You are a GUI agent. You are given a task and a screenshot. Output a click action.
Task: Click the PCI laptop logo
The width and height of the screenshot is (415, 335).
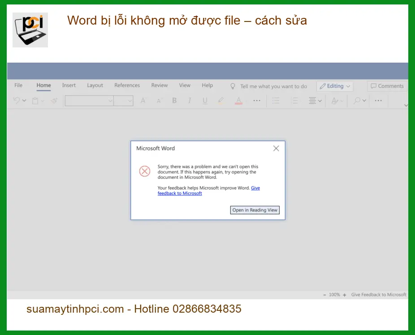coord(30,30)
